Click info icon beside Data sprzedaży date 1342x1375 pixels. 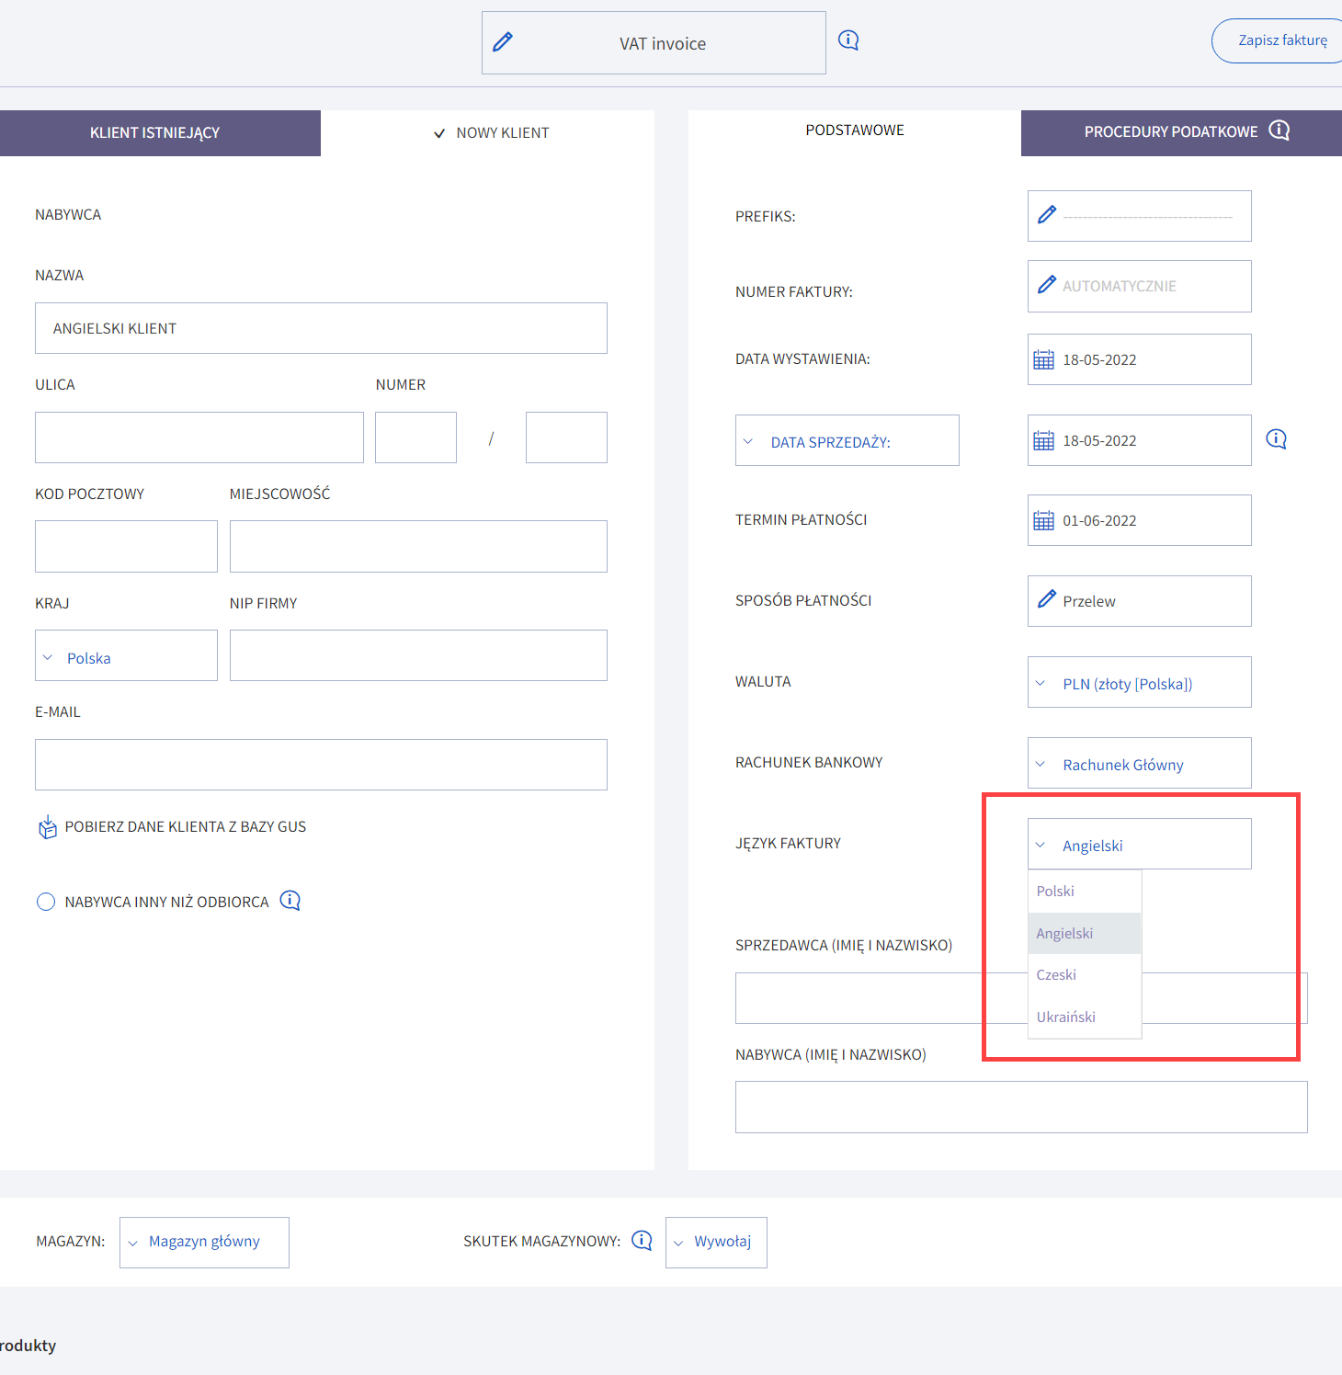1277,439
